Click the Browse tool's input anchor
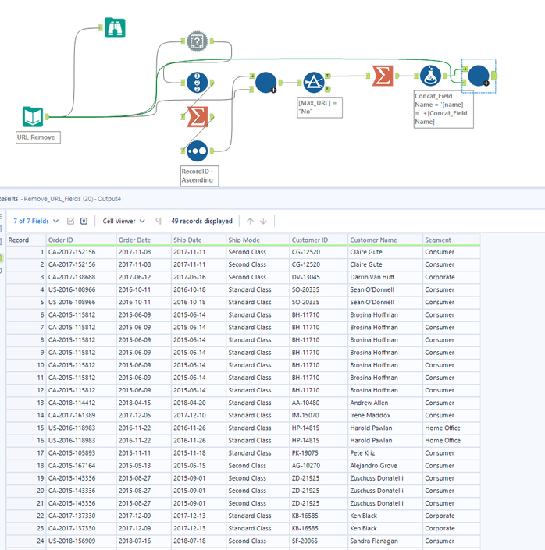The height and width of the screenshot is (550, 545). pyautogui.click(x=101, y=27)
